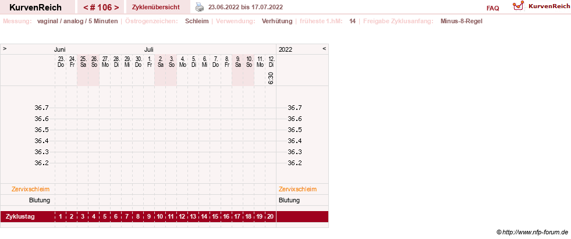This screenshot has width=571, height=239.
Task: Click the KurvenReich brand text at top right
Action: click(x=549, y=6)
